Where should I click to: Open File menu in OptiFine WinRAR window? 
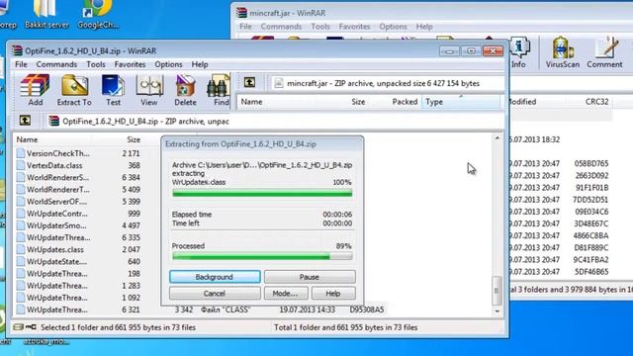click(x=21, y=64)
